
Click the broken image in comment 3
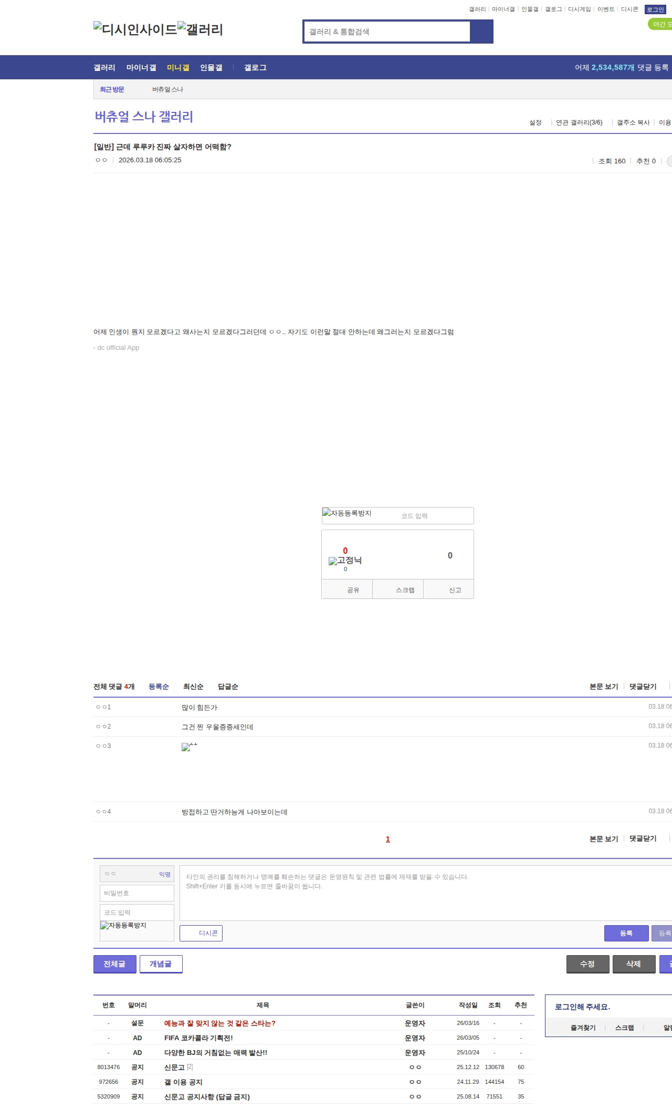pyautogui.click(x=189, y=747)
